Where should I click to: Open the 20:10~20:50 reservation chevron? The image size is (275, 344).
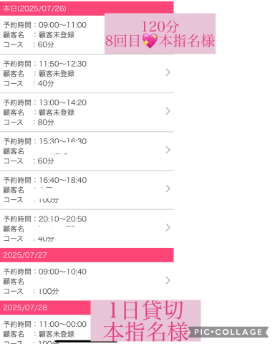(x=168, y=227)
